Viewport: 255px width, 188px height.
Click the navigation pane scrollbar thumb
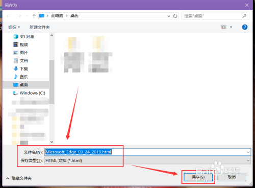pyautogui.click(x=52, y=82)
